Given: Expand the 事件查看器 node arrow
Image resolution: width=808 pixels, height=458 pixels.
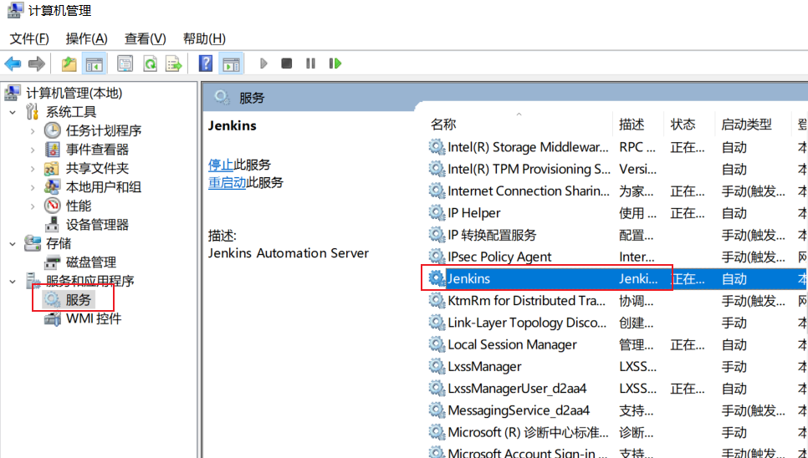Looking at the screenshot, I should click(x=33, y=150).
